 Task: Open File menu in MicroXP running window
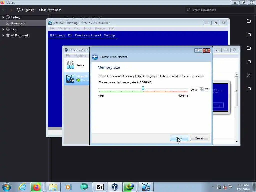(52, 28)
